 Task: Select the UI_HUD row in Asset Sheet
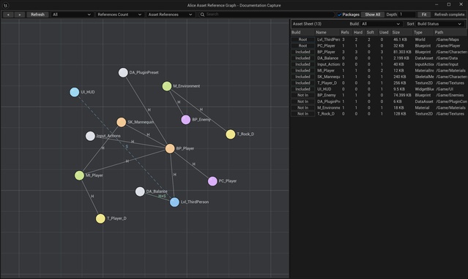pyautogui.click(x=379, y=89)
